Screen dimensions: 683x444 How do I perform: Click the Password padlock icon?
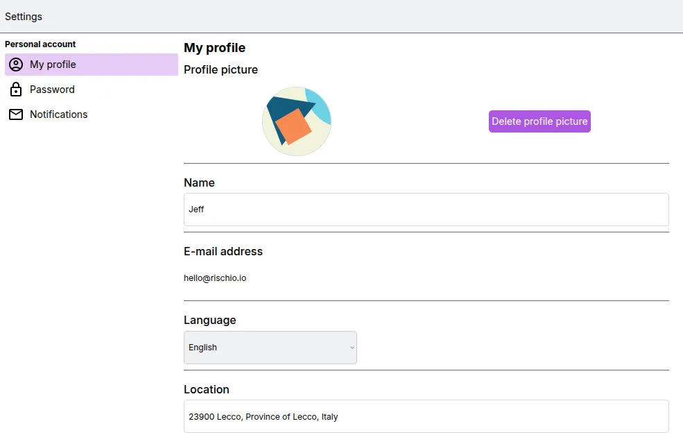[x=16, y=89]
